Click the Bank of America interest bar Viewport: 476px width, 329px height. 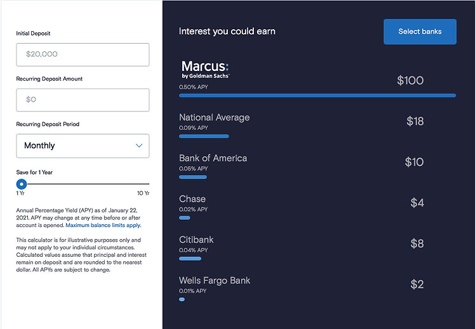(193, 177)
